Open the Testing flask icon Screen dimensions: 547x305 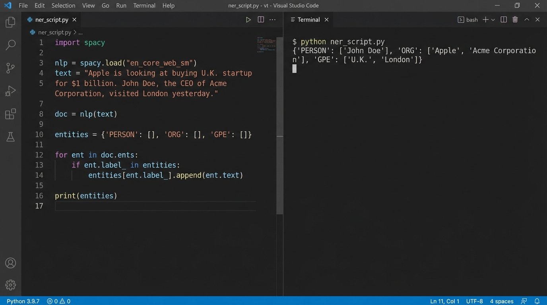10,137
